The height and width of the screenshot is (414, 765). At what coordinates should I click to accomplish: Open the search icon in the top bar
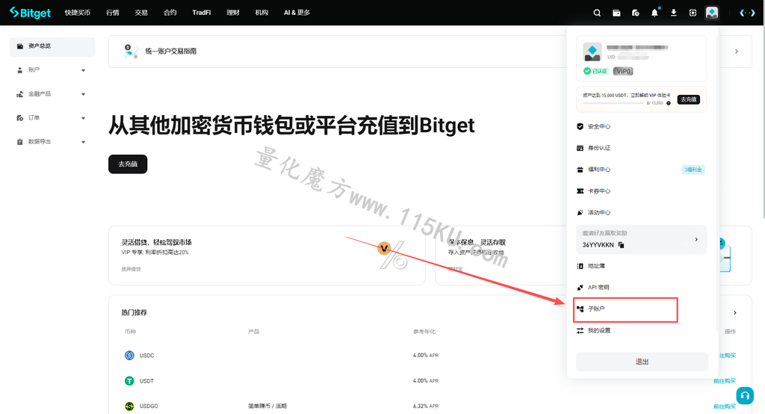pyautogui.click(x=597, y=13)
